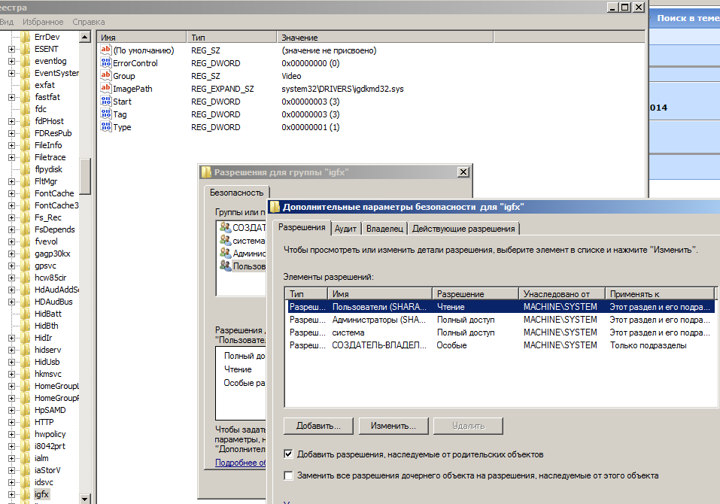720x504 pixels.
Task: Toggle inherit permissions from parent objects checkbox
Action: tap(289, 454)
